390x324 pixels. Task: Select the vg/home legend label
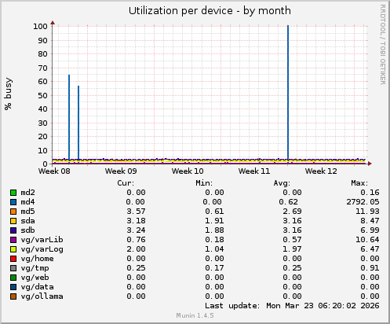(x=37, y=259)
